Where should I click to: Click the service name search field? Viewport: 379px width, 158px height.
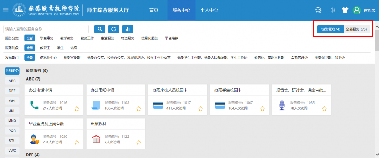click(46, 29)
